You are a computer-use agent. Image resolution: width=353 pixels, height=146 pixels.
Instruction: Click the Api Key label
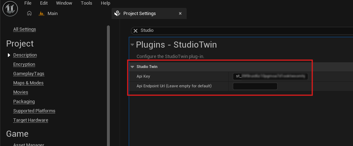pos(143,76)
